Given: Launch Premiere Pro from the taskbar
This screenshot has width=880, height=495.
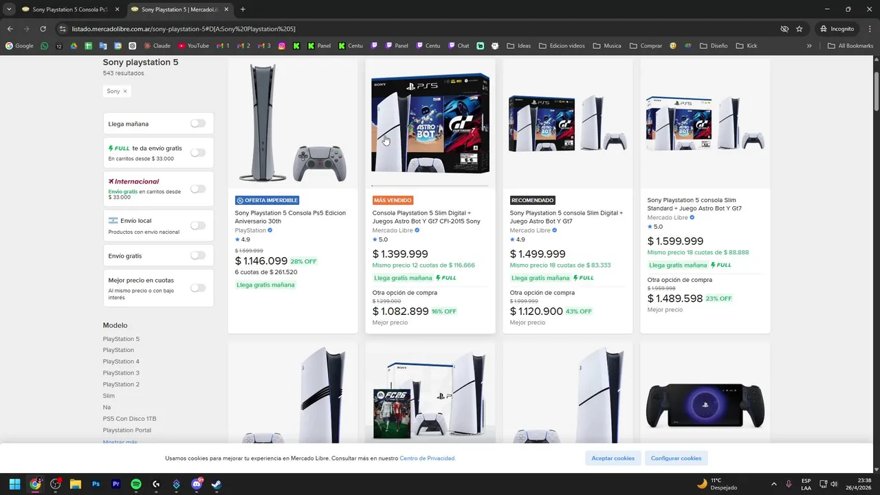Looking at the screenshot, I should (115, 484).
